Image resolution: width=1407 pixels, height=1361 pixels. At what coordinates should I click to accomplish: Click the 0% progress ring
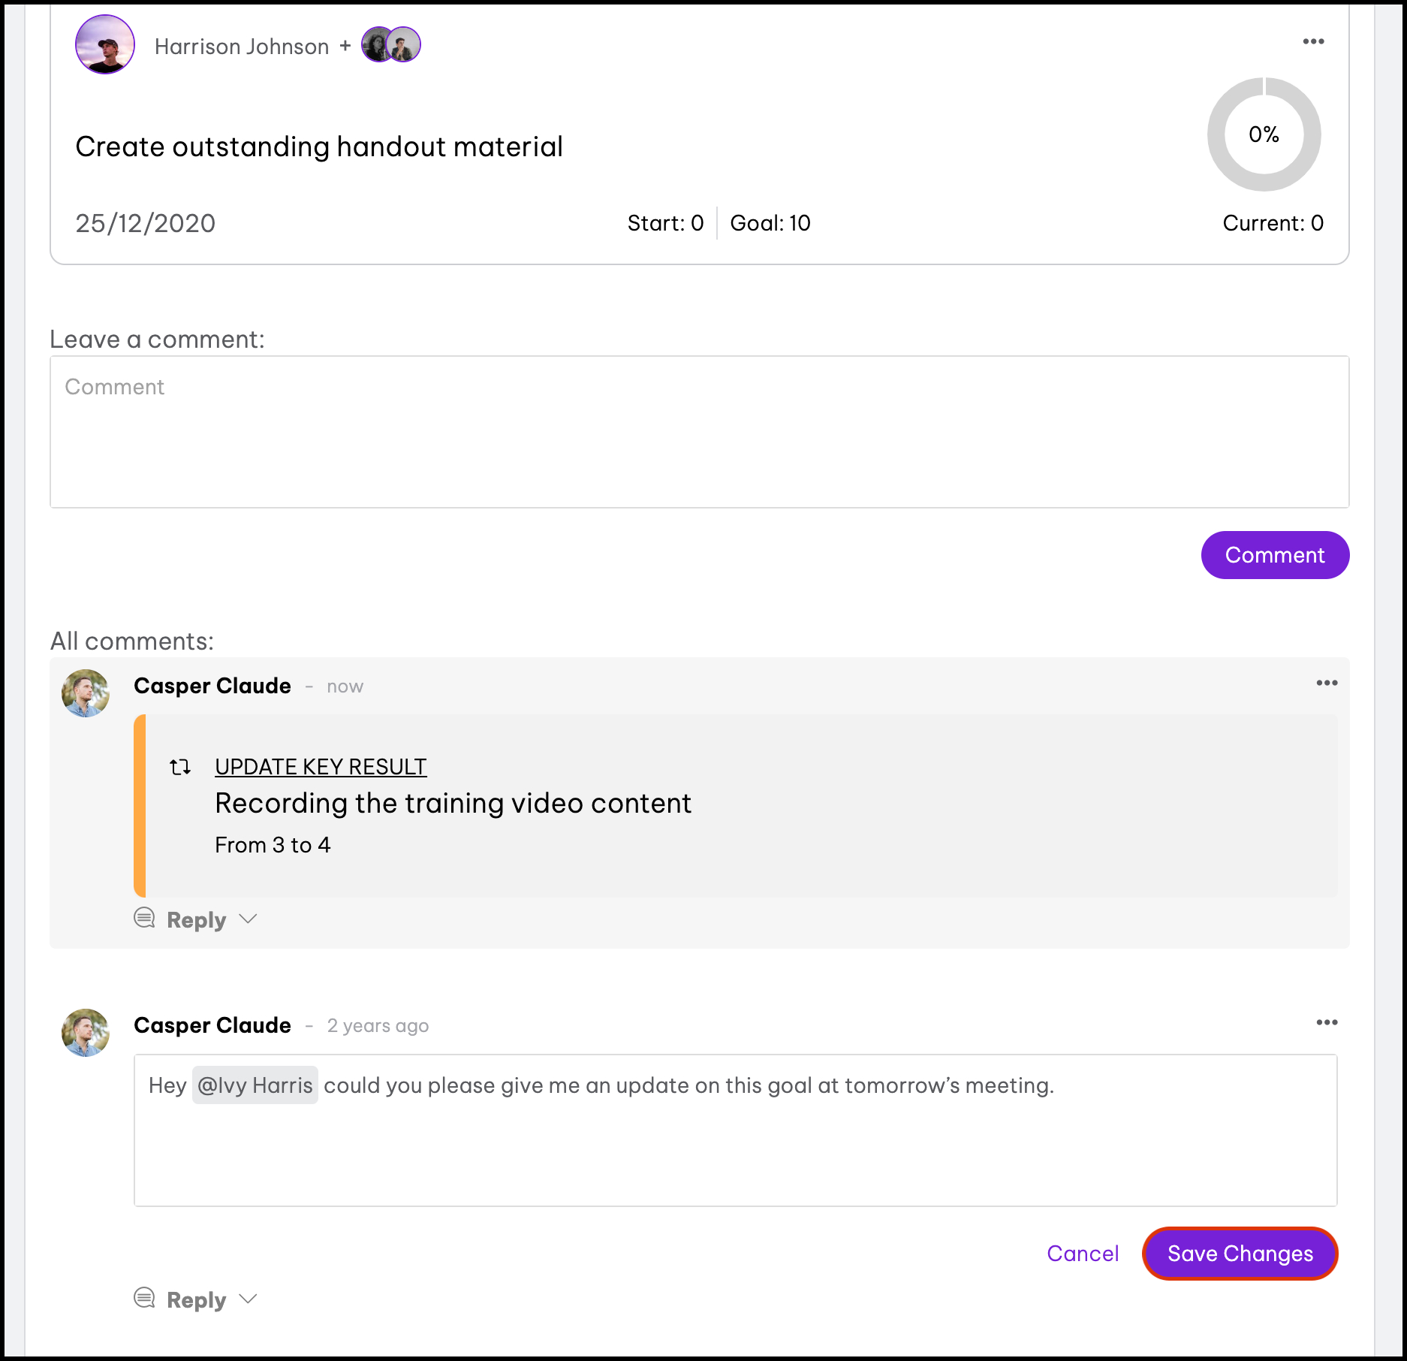coord(1264,134)
